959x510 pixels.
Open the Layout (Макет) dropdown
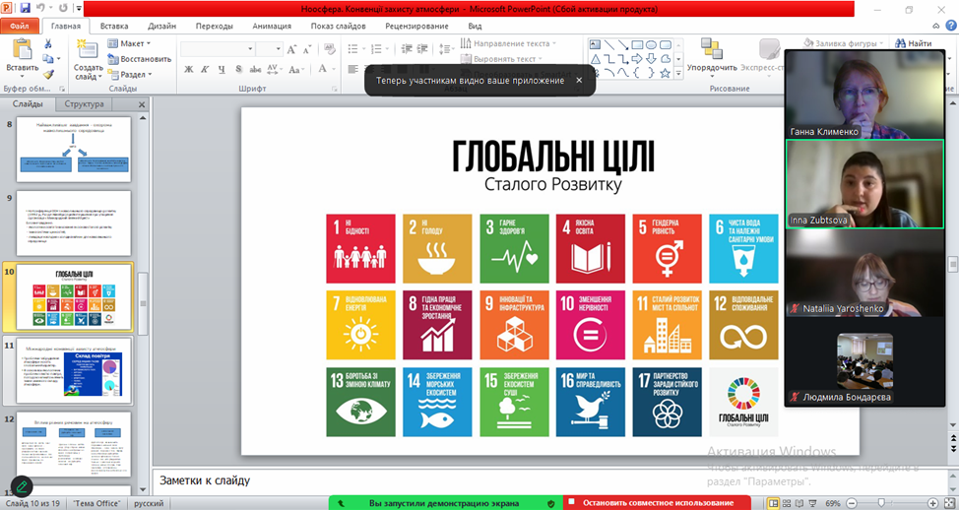(x=130, y=43)
